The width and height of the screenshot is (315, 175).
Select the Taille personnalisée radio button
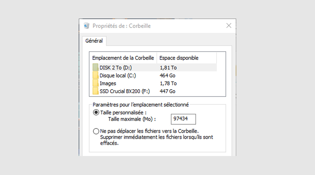(x=96, y=112)
